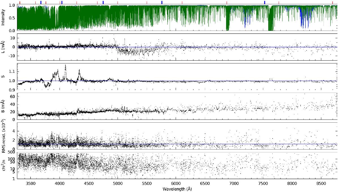Click the blue marker near 7500 Å at top
Screen dimensions: 340x192
pyautogui.click(x=265, y=3)
